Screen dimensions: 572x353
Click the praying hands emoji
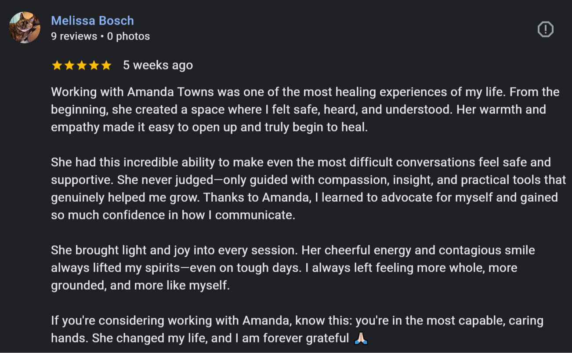[x=361, y=338]
